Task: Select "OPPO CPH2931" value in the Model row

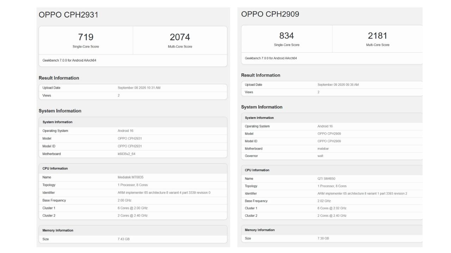Action: pyautogui.click(x=130, y=138)
